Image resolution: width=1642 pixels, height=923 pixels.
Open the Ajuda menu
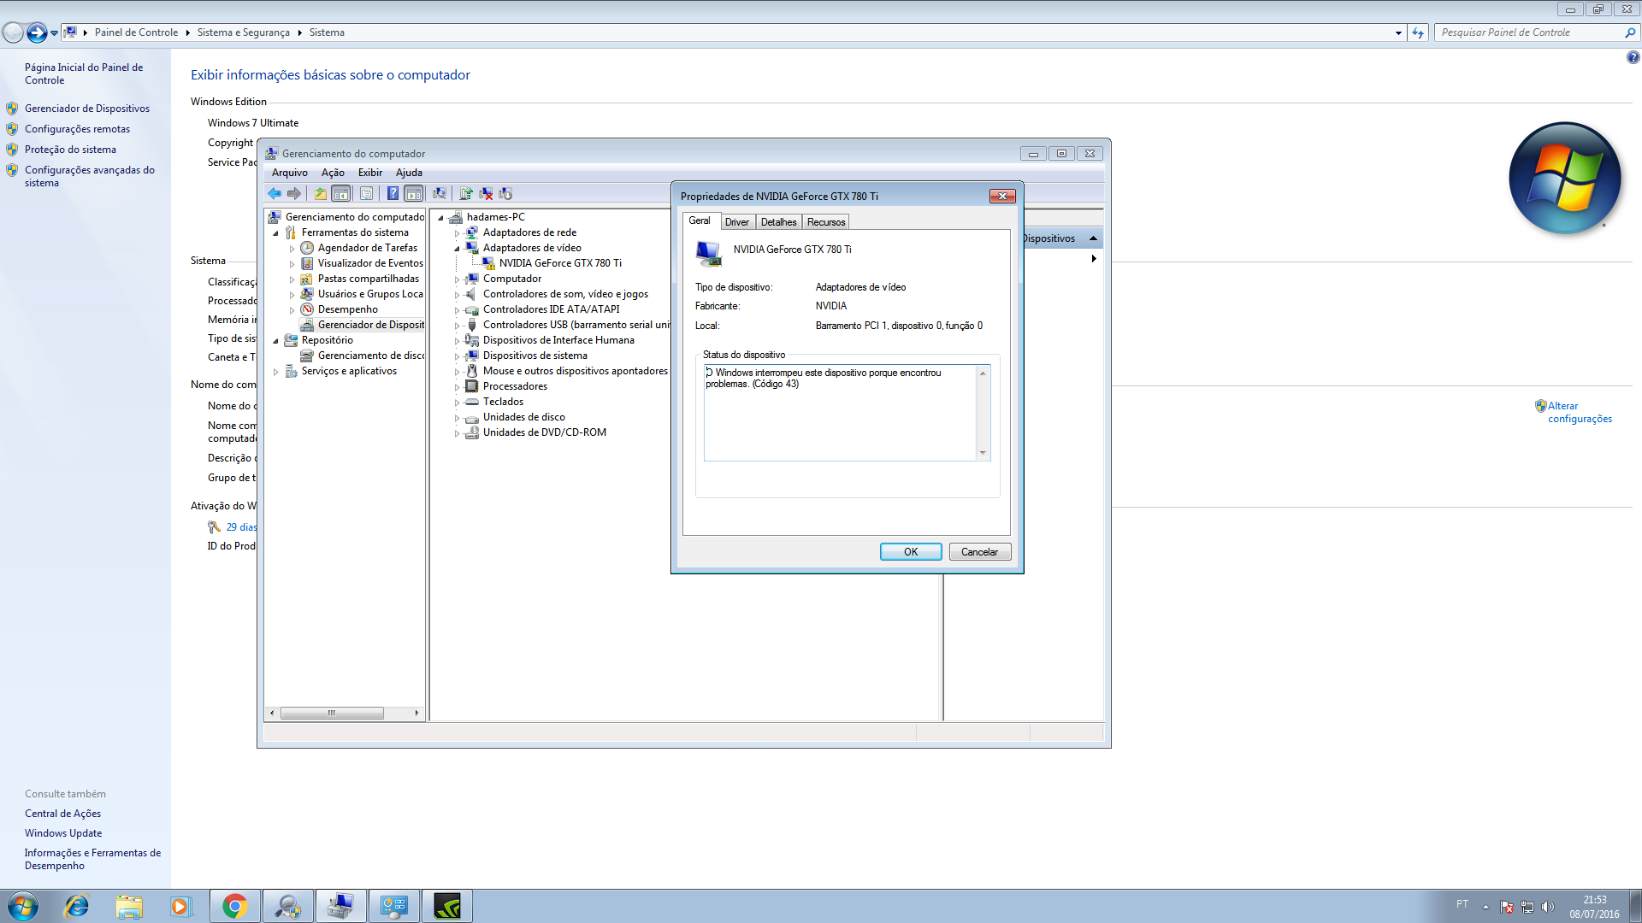[x=409, y=173]
